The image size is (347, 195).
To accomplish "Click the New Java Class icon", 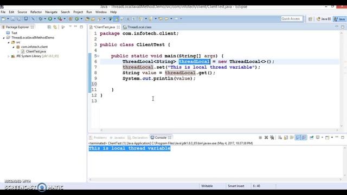I will (77, 19).
